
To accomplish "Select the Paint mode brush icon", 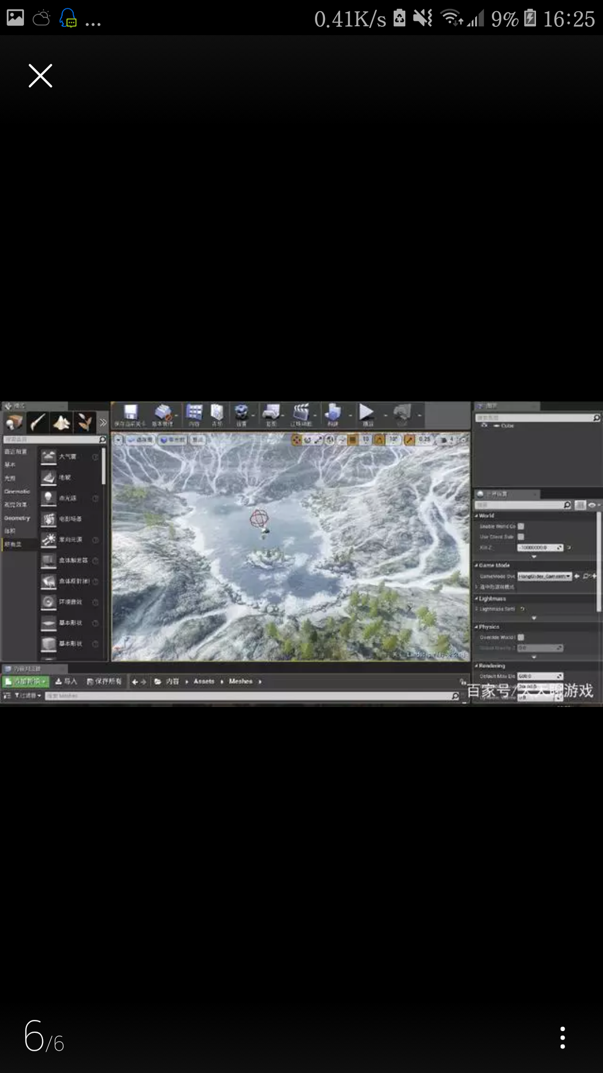I will 38,422.
